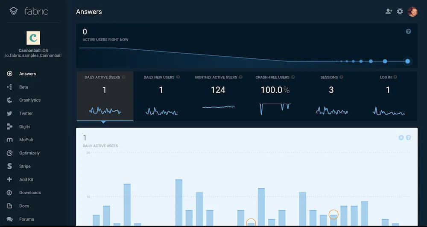This screenshot has height=227, width=427.
Task: Open the Twitter kit link
Action: 26,113
